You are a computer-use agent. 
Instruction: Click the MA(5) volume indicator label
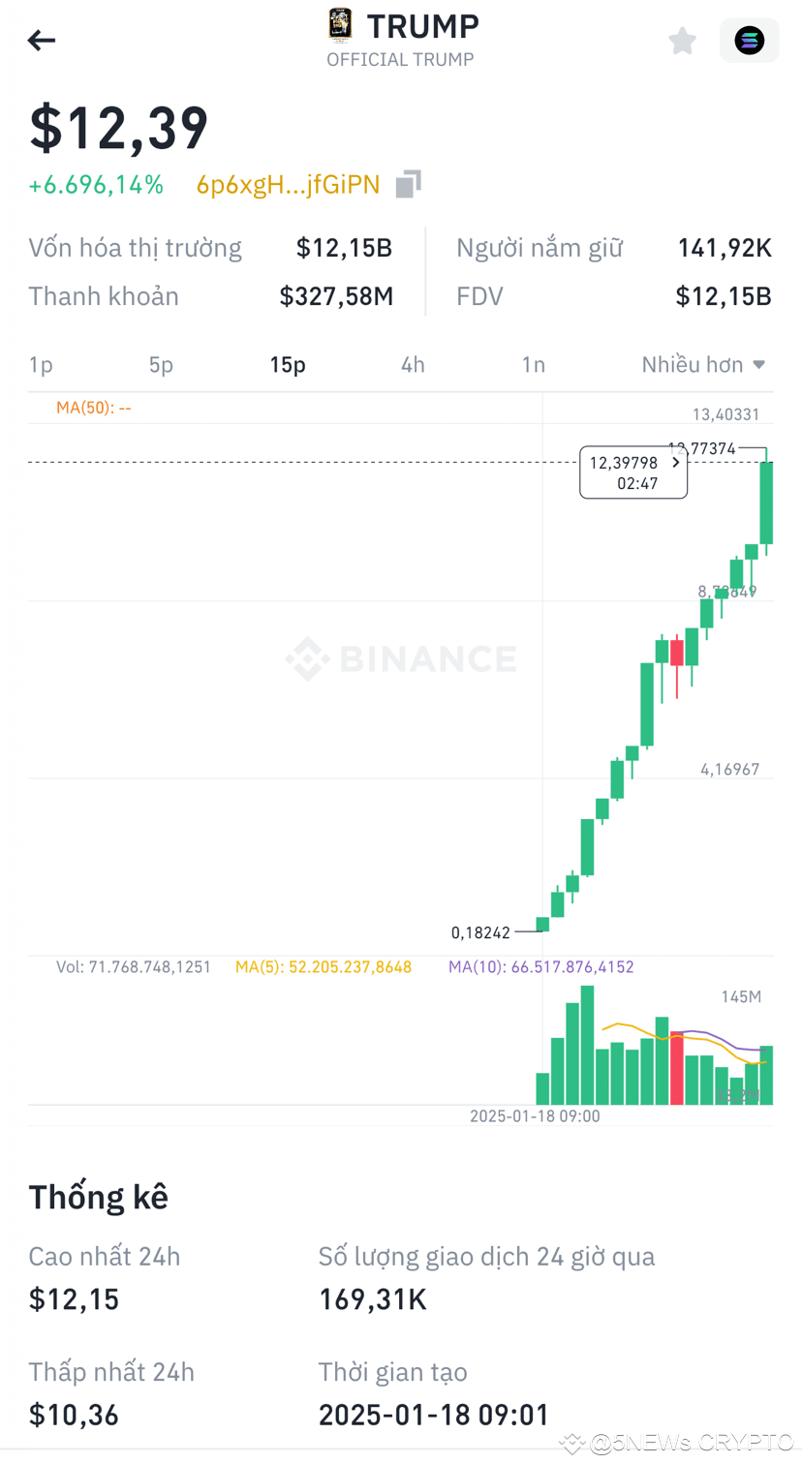click(x=323, y=966)
